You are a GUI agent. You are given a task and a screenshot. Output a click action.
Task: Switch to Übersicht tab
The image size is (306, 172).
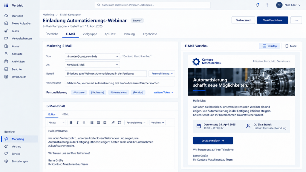[51, 34]
